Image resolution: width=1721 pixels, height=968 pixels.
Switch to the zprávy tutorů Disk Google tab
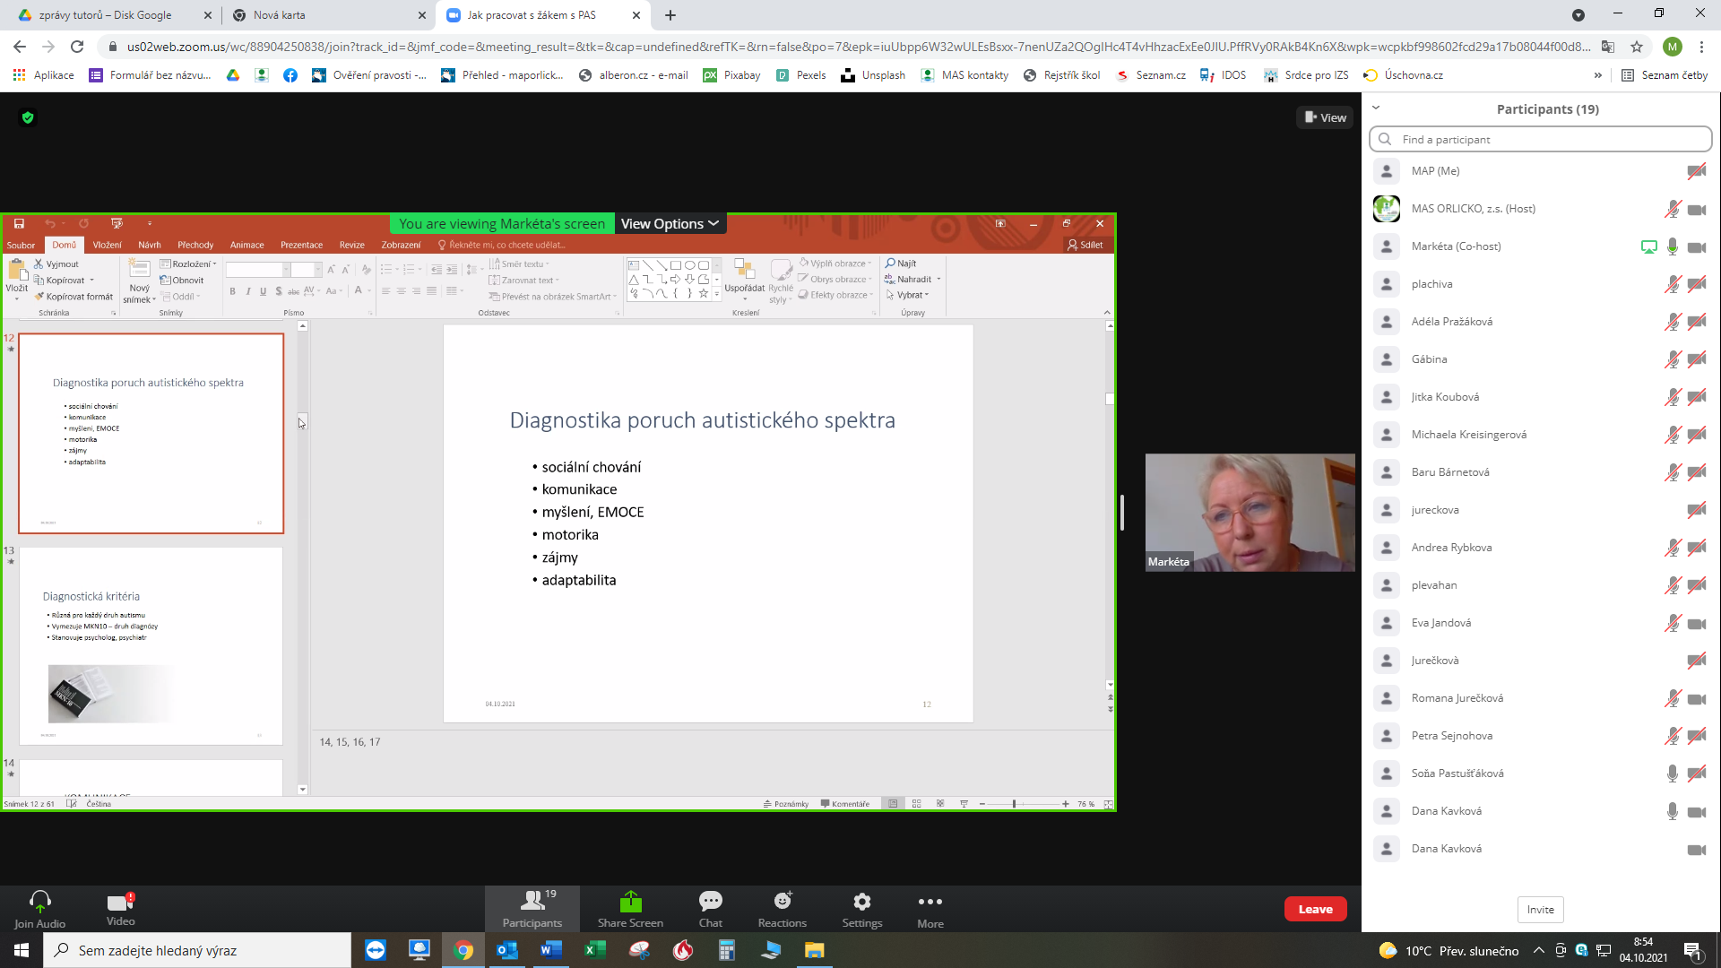[x=106, y=15]
